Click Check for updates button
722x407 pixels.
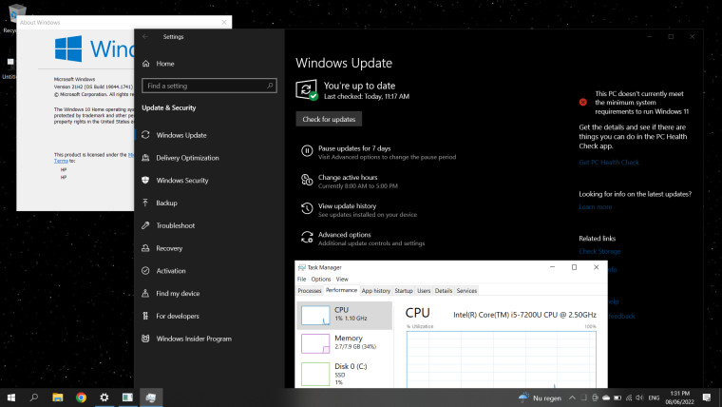329,119
